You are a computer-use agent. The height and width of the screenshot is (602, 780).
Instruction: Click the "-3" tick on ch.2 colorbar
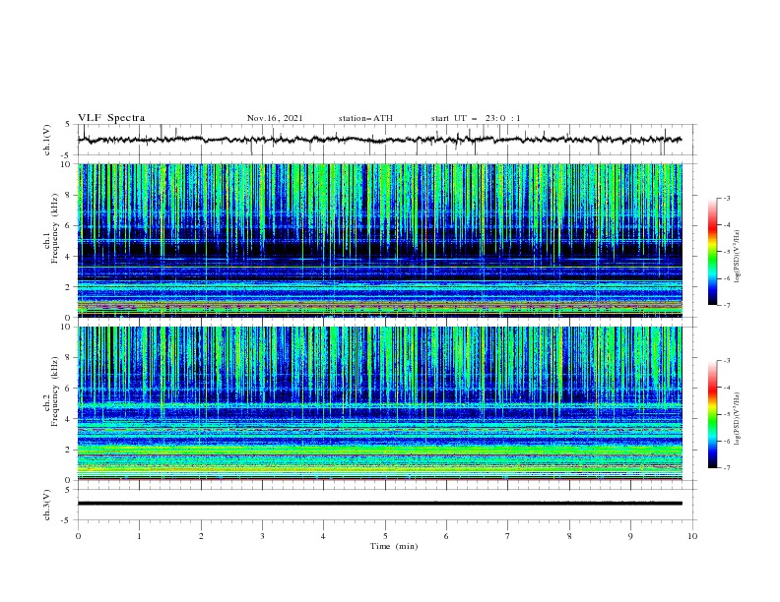pyautogui.click(x=727, y=361)
